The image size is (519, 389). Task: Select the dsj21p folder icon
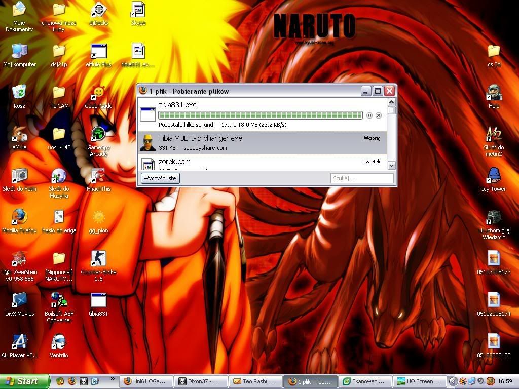coord(59,56)
